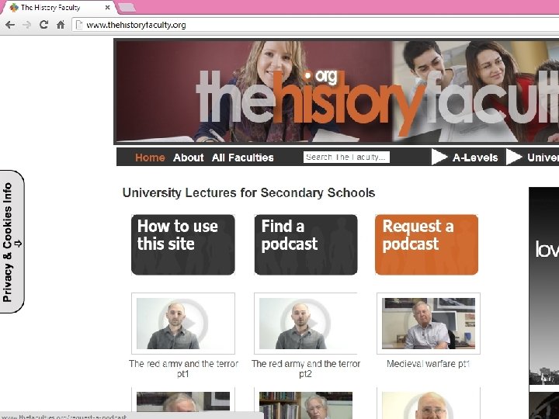Click the orange Request a podcast button
Viewport: 559px width, 419px height.
426,244
